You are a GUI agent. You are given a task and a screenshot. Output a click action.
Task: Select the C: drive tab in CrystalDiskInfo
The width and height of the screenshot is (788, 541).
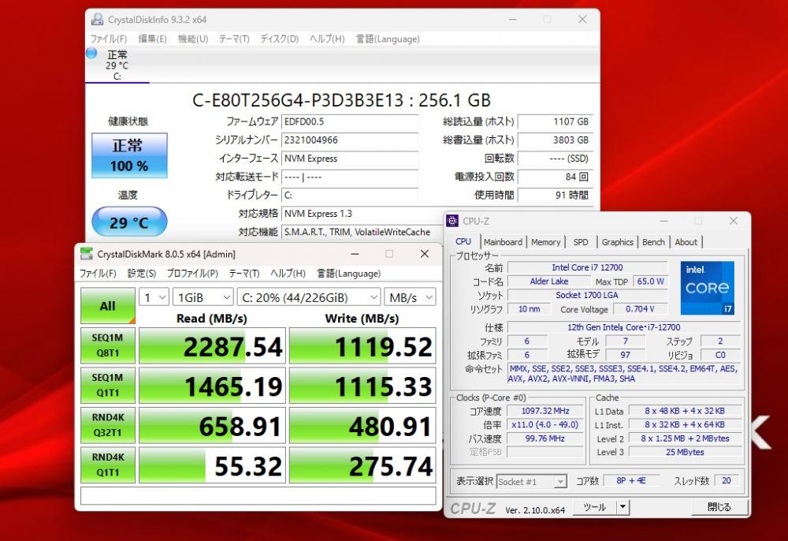tap(117, 65)
